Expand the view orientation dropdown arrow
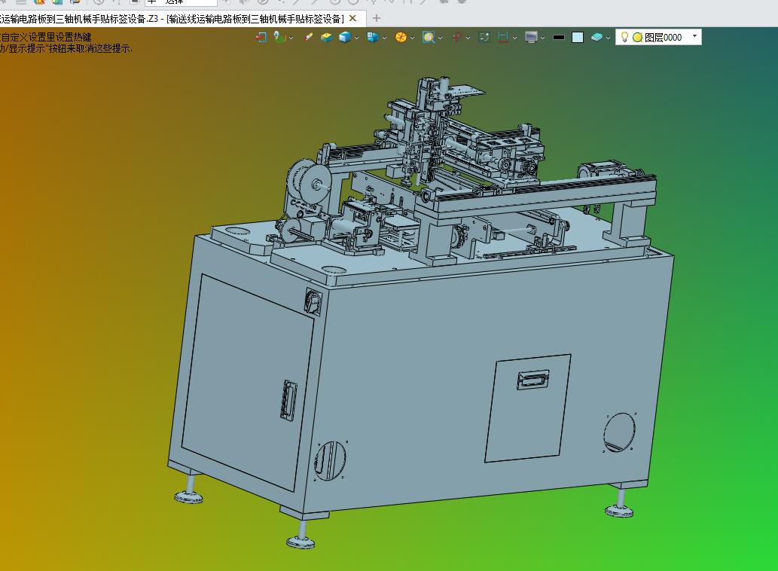 click(x=384, y=38)
